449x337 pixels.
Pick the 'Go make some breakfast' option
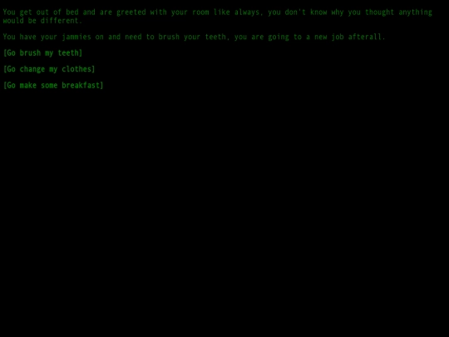(53, 86)
